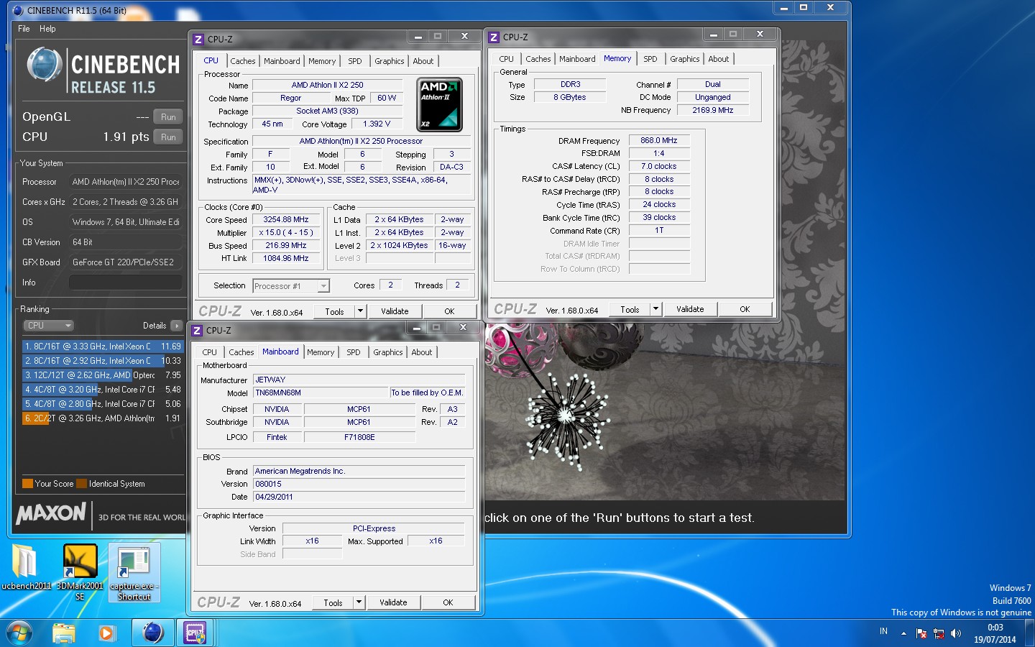Click DRAM Frequency value 868.0 MHz
Viewport: 1035px width, 647px height.
[659, 140]
